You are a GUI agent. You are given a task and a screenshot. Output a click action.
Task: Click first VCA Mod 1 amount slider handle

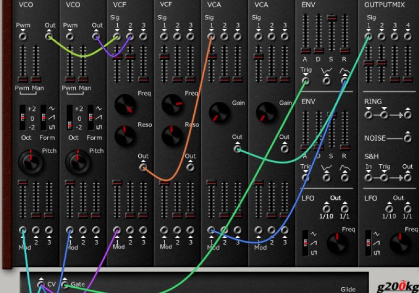211,183
